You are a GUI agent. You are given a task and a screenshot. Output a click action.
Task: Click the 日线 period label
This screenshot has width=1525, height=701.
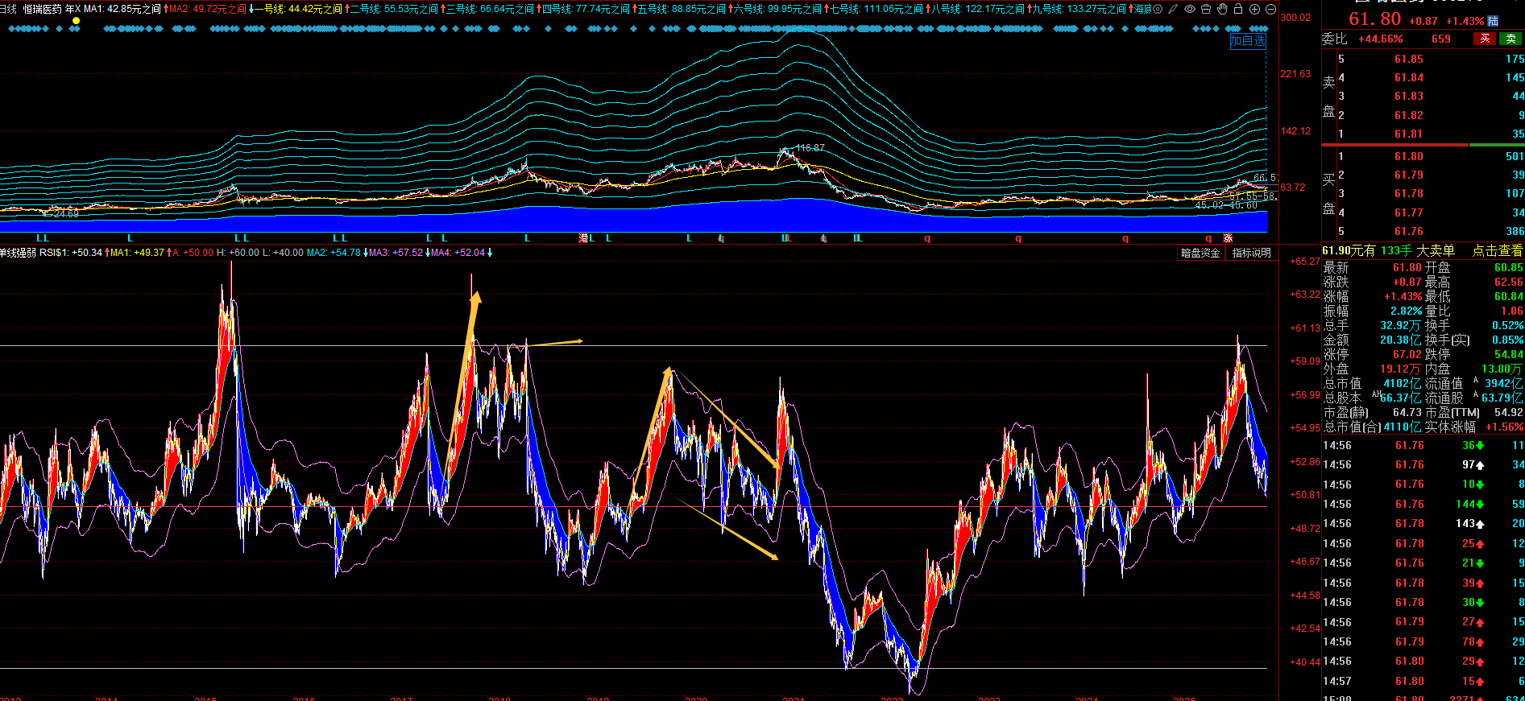pyautogui.click(x=8, y=9)
